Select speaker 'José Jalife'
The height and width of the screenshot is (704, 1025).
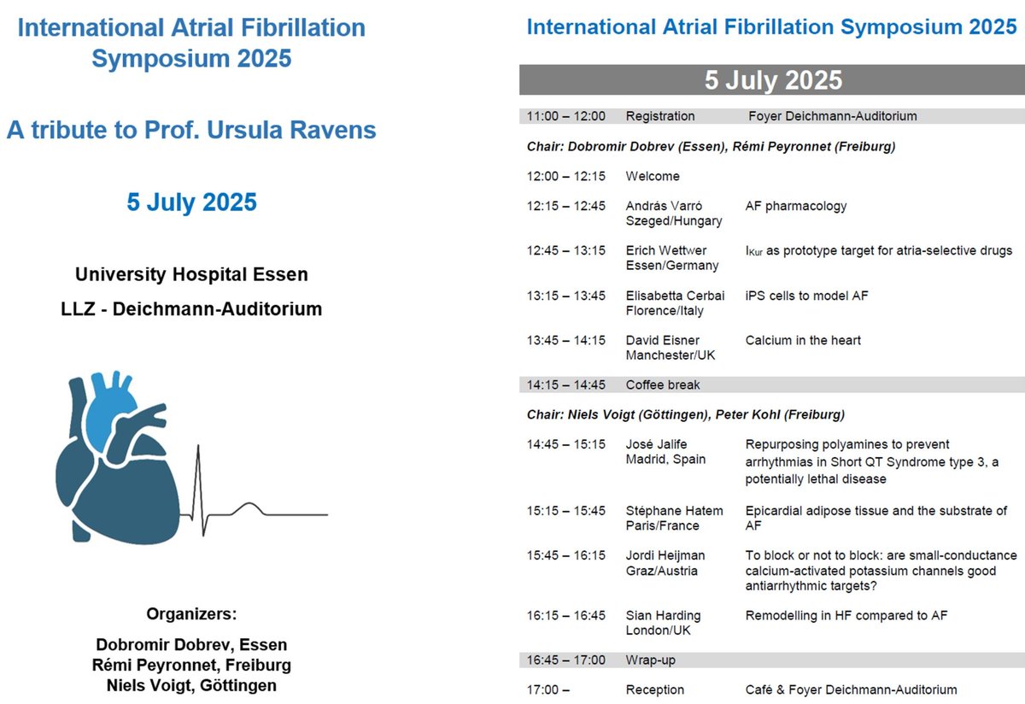click(x=656, y=444)
